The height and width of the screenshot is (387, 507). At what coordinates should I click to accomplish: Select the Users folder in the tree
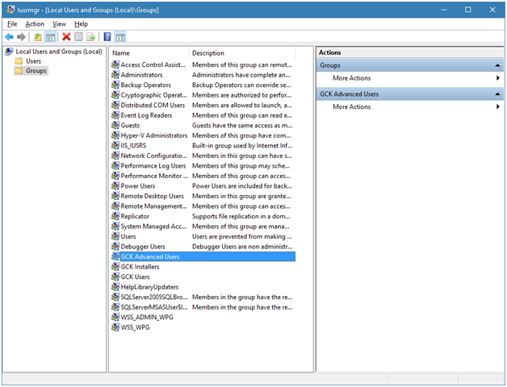[x=33, y=61]
